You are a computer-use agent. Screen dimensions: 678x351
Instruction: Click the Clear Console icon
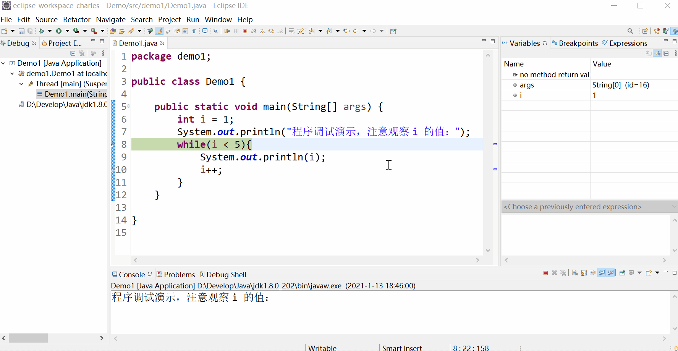pos(575,273)
